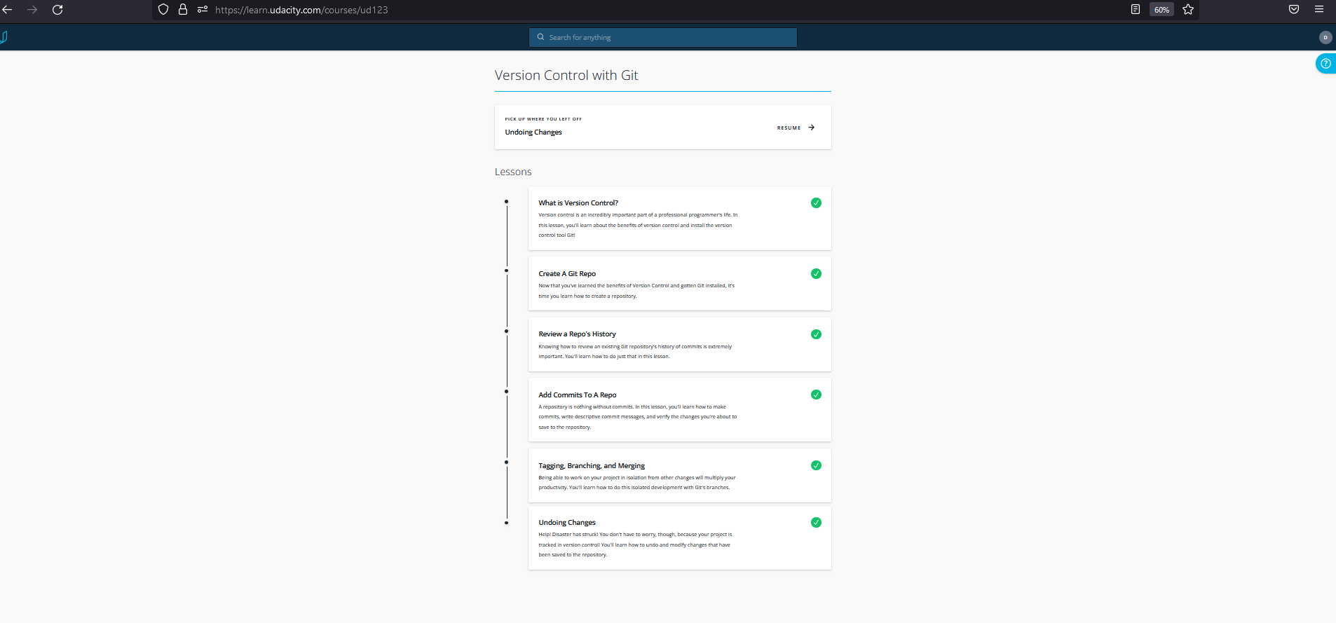Image resolution: width=1336 pixels, height=623 pixels.
Task: Open the tracking protection shield icon
Action: tap(163, 10)
